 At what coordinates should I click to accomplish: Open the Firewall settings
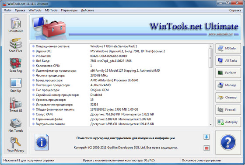point(228,110)
